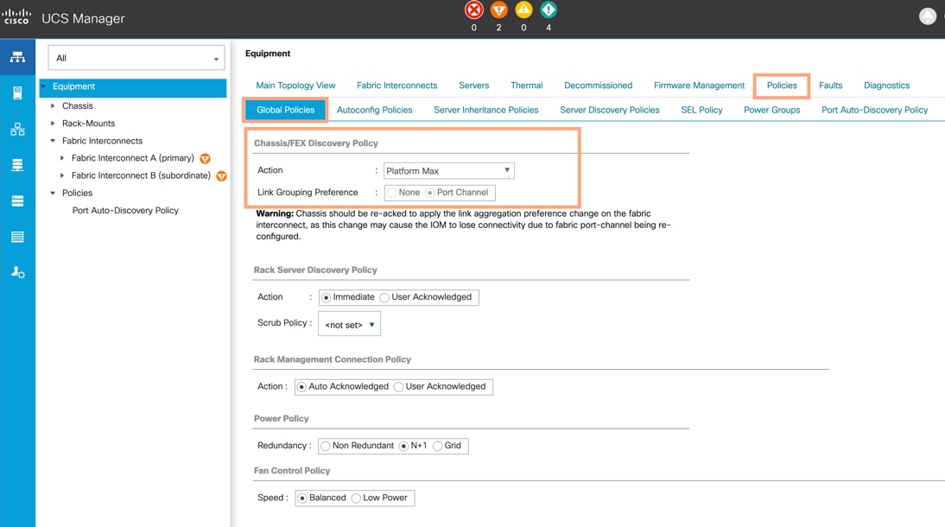This screenshot has width=945, height=527.
Task: Click the minor faults yellow triangle icon
Action: (523, 10)
